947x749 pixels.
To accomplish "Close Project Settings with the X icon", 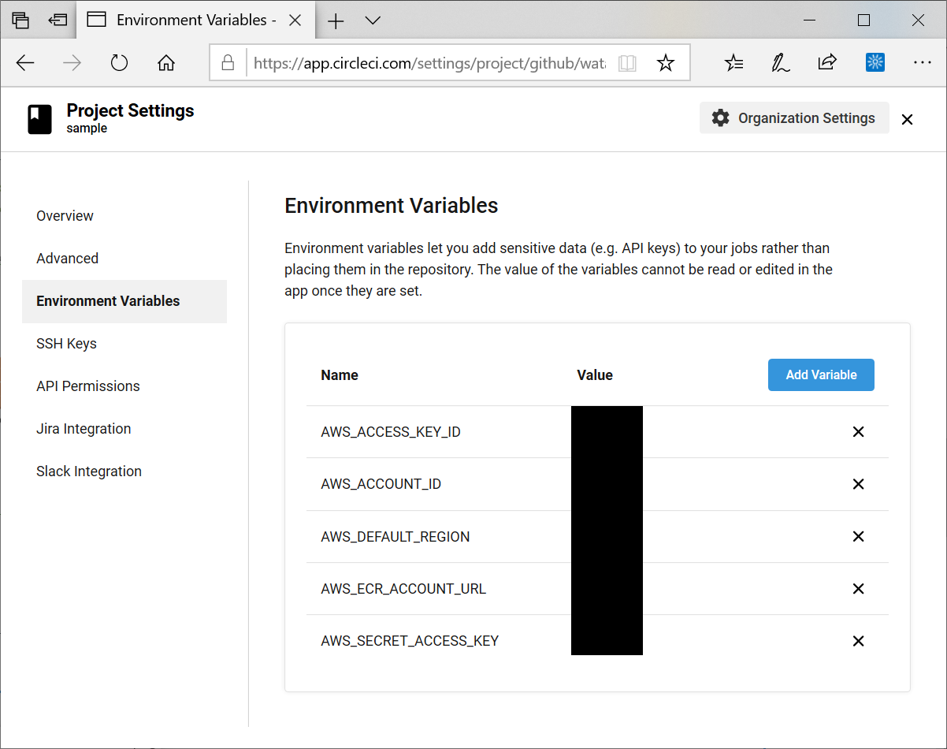I will (x=908, y=119).
